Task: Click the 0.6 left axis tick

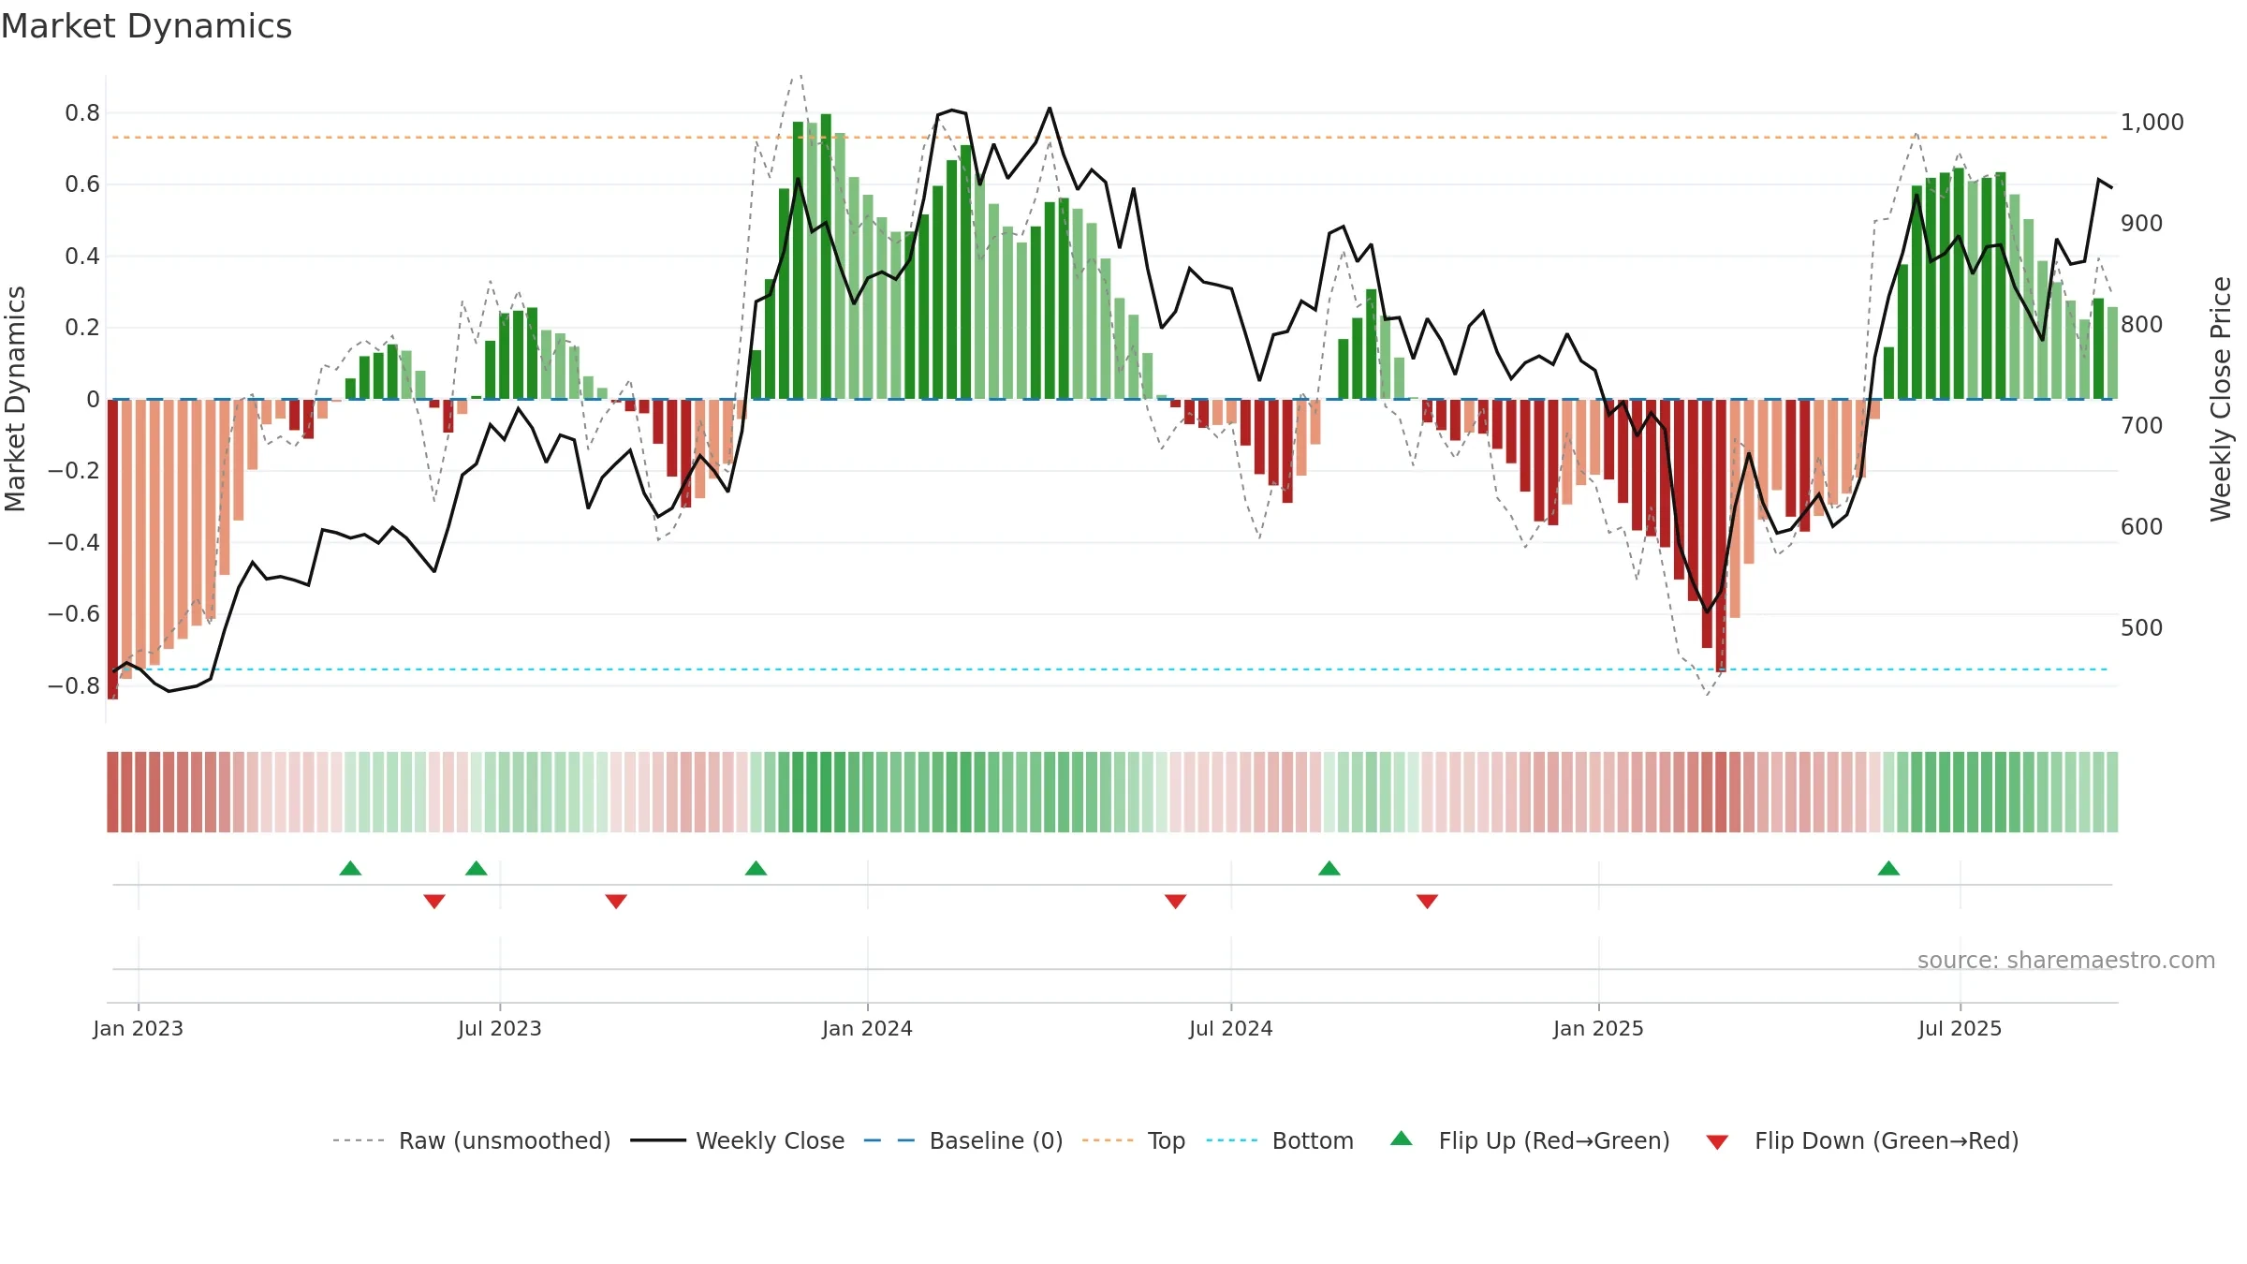Action: [82, 184]
